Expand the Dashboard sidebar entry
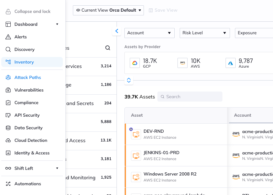Viewport: 273px width, 195px height. click(x=57, y=24)
